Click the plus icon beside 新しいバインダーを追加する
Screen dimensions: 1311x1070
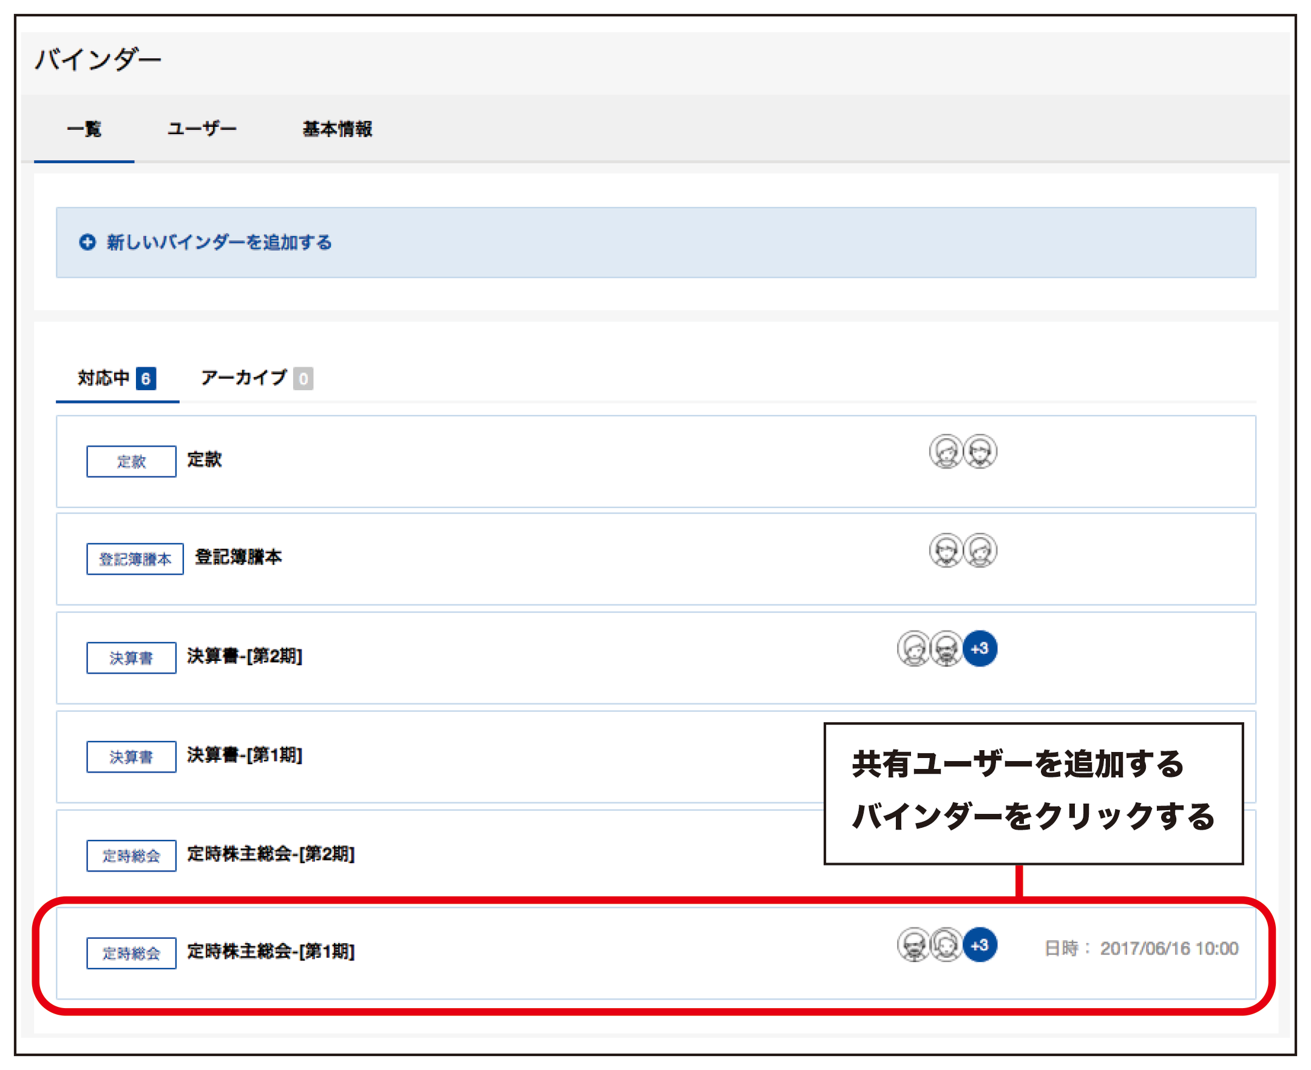[x=87, y=242]
